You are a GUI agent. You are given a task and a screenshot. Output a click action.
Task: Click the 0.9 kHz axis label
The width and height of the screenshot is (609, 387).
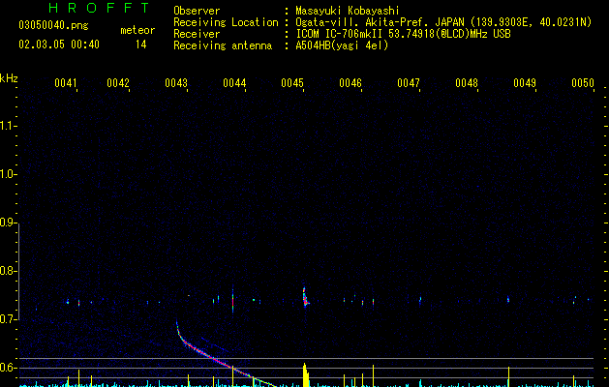click(8, 223)
